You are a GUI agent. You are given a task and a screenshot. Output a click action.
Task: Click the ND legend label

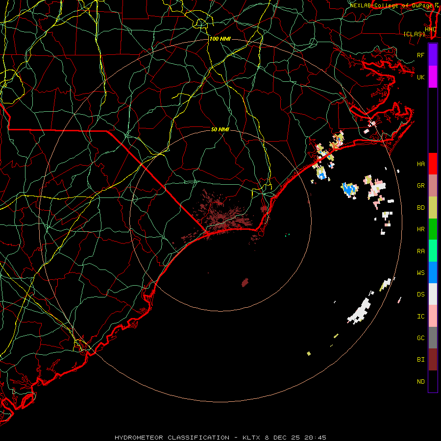[x=420, y=382]
